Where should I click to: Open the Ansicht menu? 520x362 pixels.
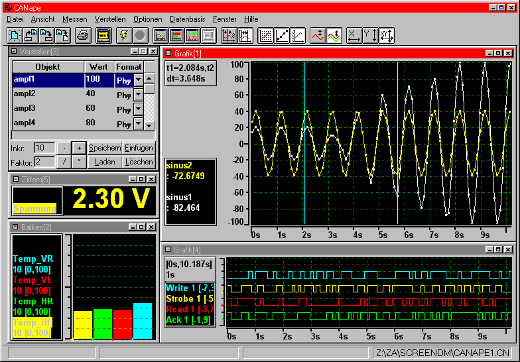coord(42,19)
